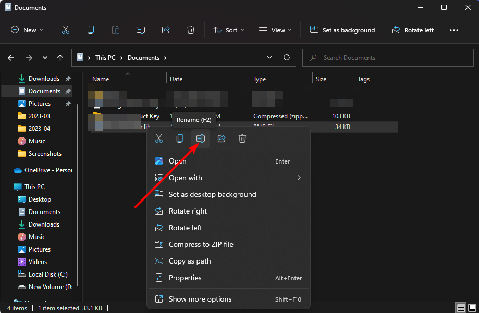Screen dimensions: 479x313
Task: Select Cut icon in the context menu
Action: point(159,139)
